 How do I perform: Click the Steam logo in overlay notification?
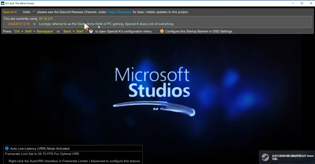(265, 157)
